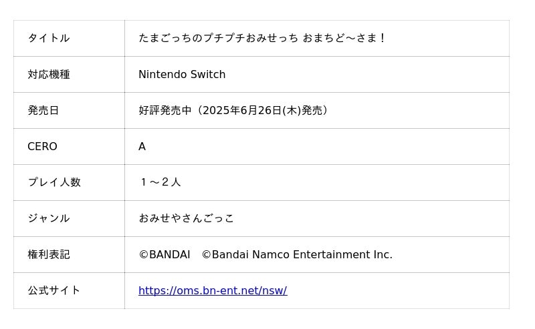Select the １～２人 player count text
Viewport: 535px width, 329px height.
pyautogui.click(x=160, y=183)
